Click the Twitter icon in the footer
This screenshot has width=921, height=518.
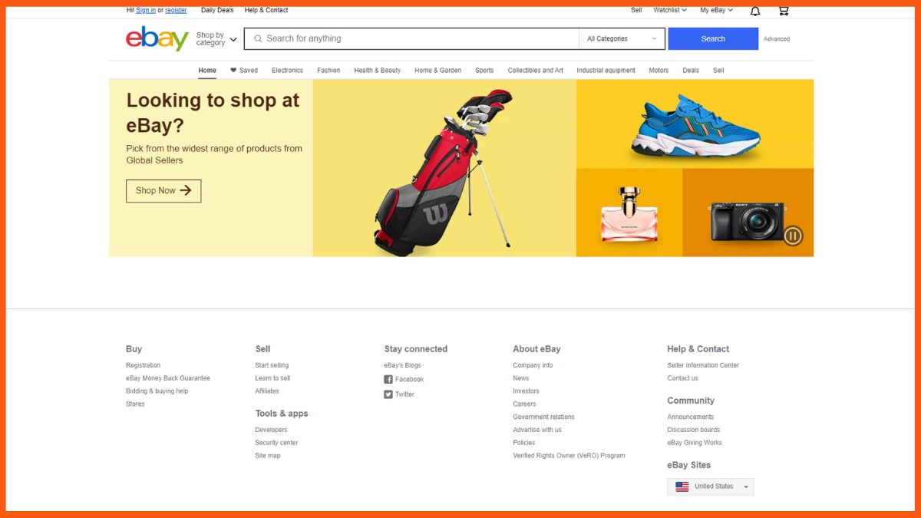[x=388, y=394]
